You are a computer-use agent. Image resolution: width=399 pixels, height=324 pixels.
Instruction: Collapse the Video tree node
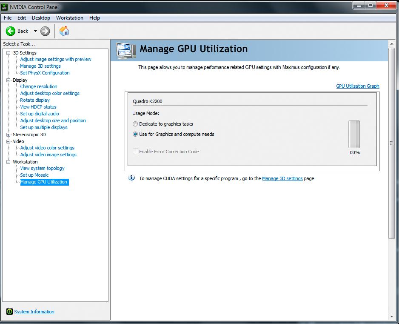[x=9, y=141]
